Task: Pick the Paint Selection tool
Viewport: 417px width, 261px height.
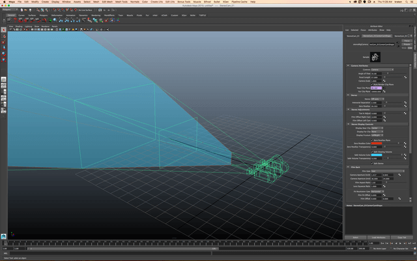Action: pos(3,42)
